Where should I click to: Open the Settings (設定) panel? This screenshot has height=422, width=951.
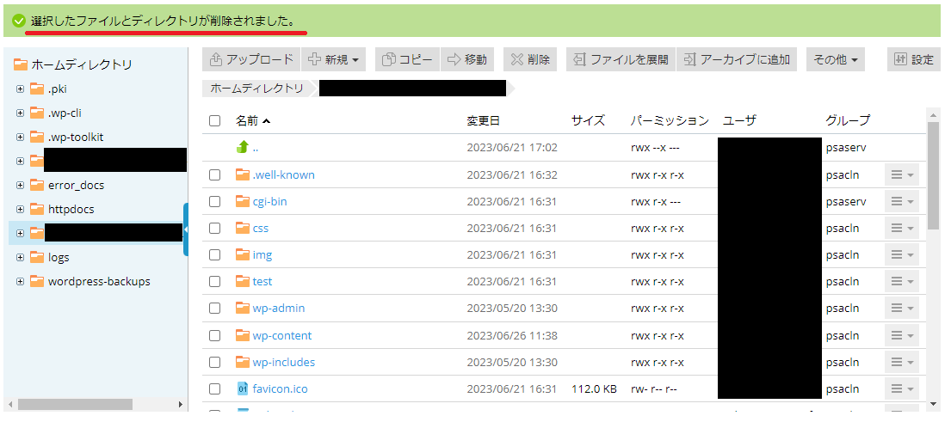point(913,59)
